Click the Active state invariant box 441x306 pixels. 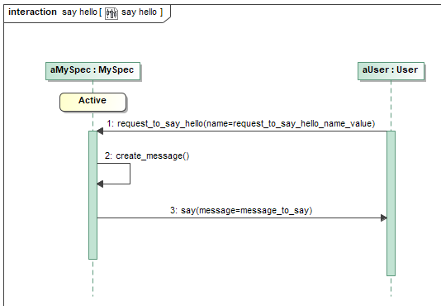(x=92, y=102)
